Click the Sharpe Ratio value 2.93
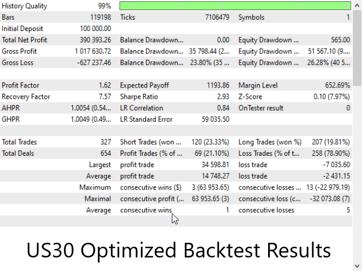The height and width of the screenshot is (271, 362). pyautogui.click(x=223, y=97)
